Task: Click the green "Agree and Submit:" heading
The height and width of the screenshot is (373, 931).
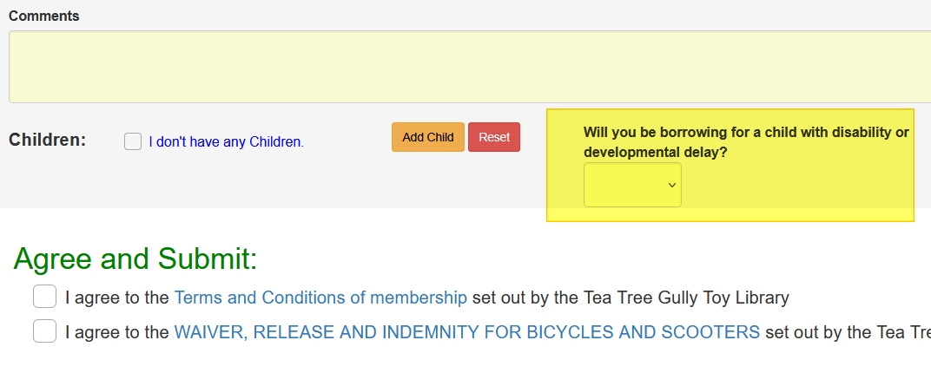Action: point(135,258)
